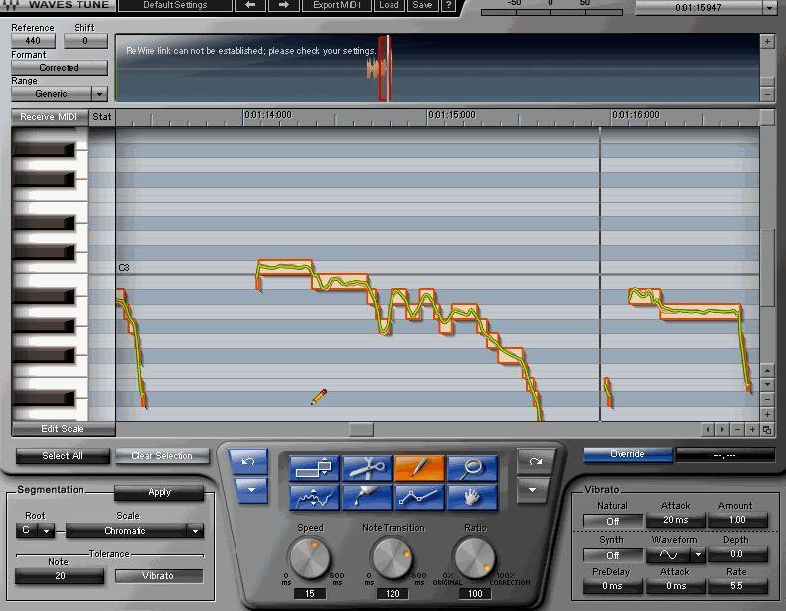Click the zoom-to-fit button at editor corner
Viewport: 786px width, 611px height.
[x=767, y=430]
